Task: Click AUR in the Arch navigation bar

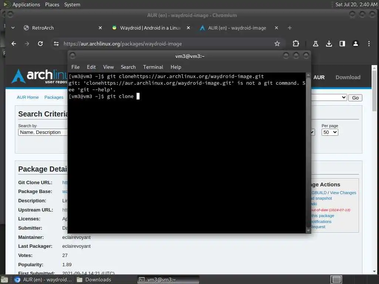Action: 319,77
